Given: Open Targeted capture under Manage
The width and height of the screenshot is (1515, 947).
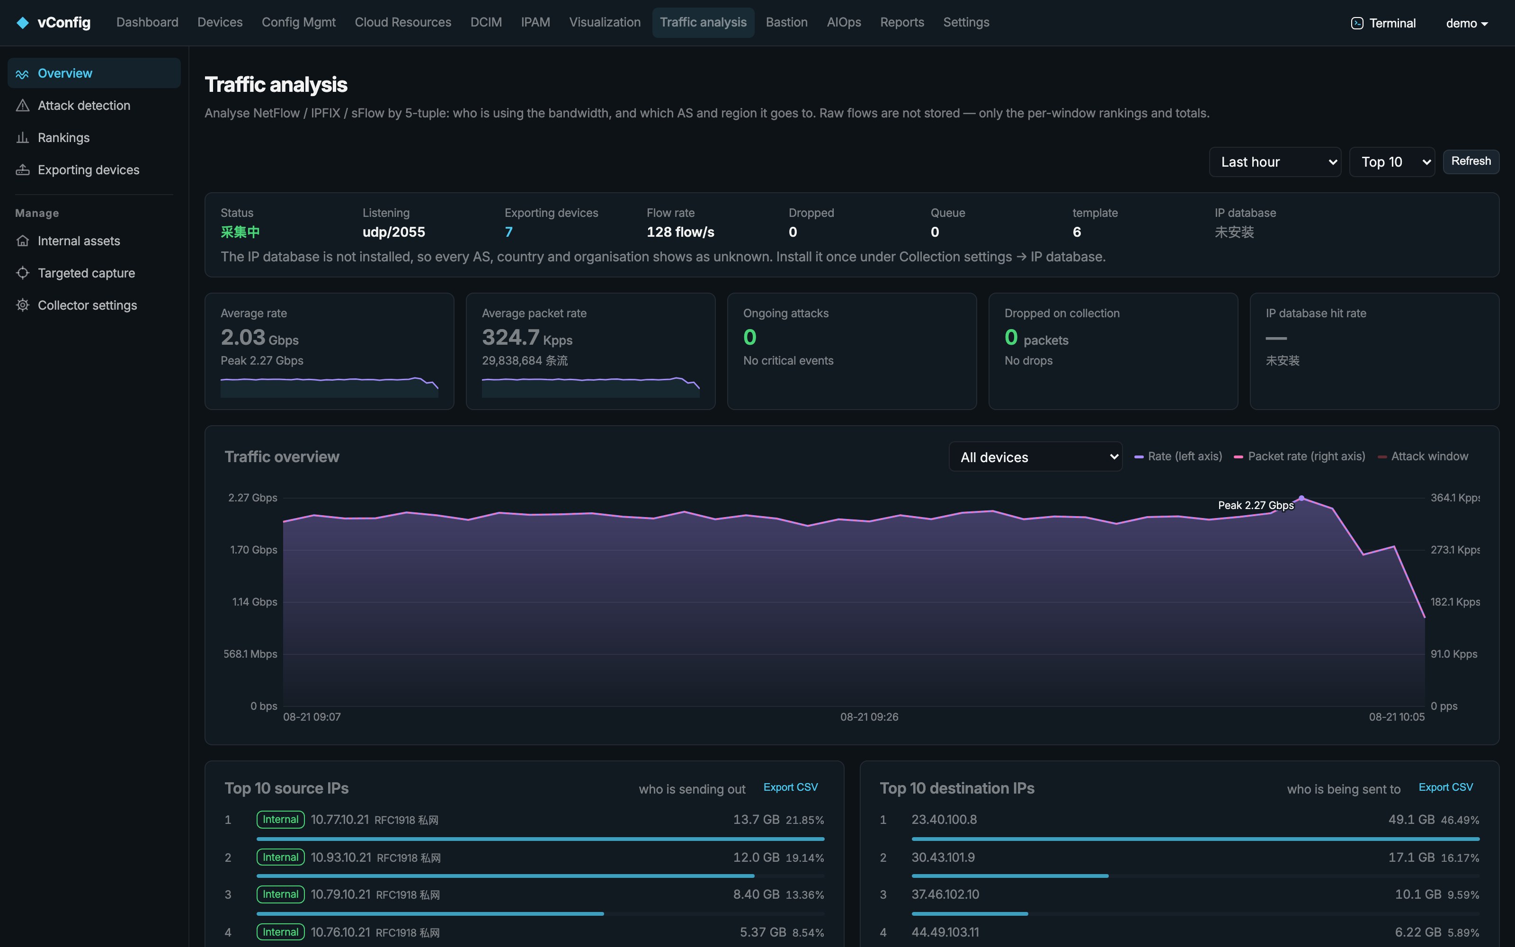Looking at the screenshot, I should point(94,273).
